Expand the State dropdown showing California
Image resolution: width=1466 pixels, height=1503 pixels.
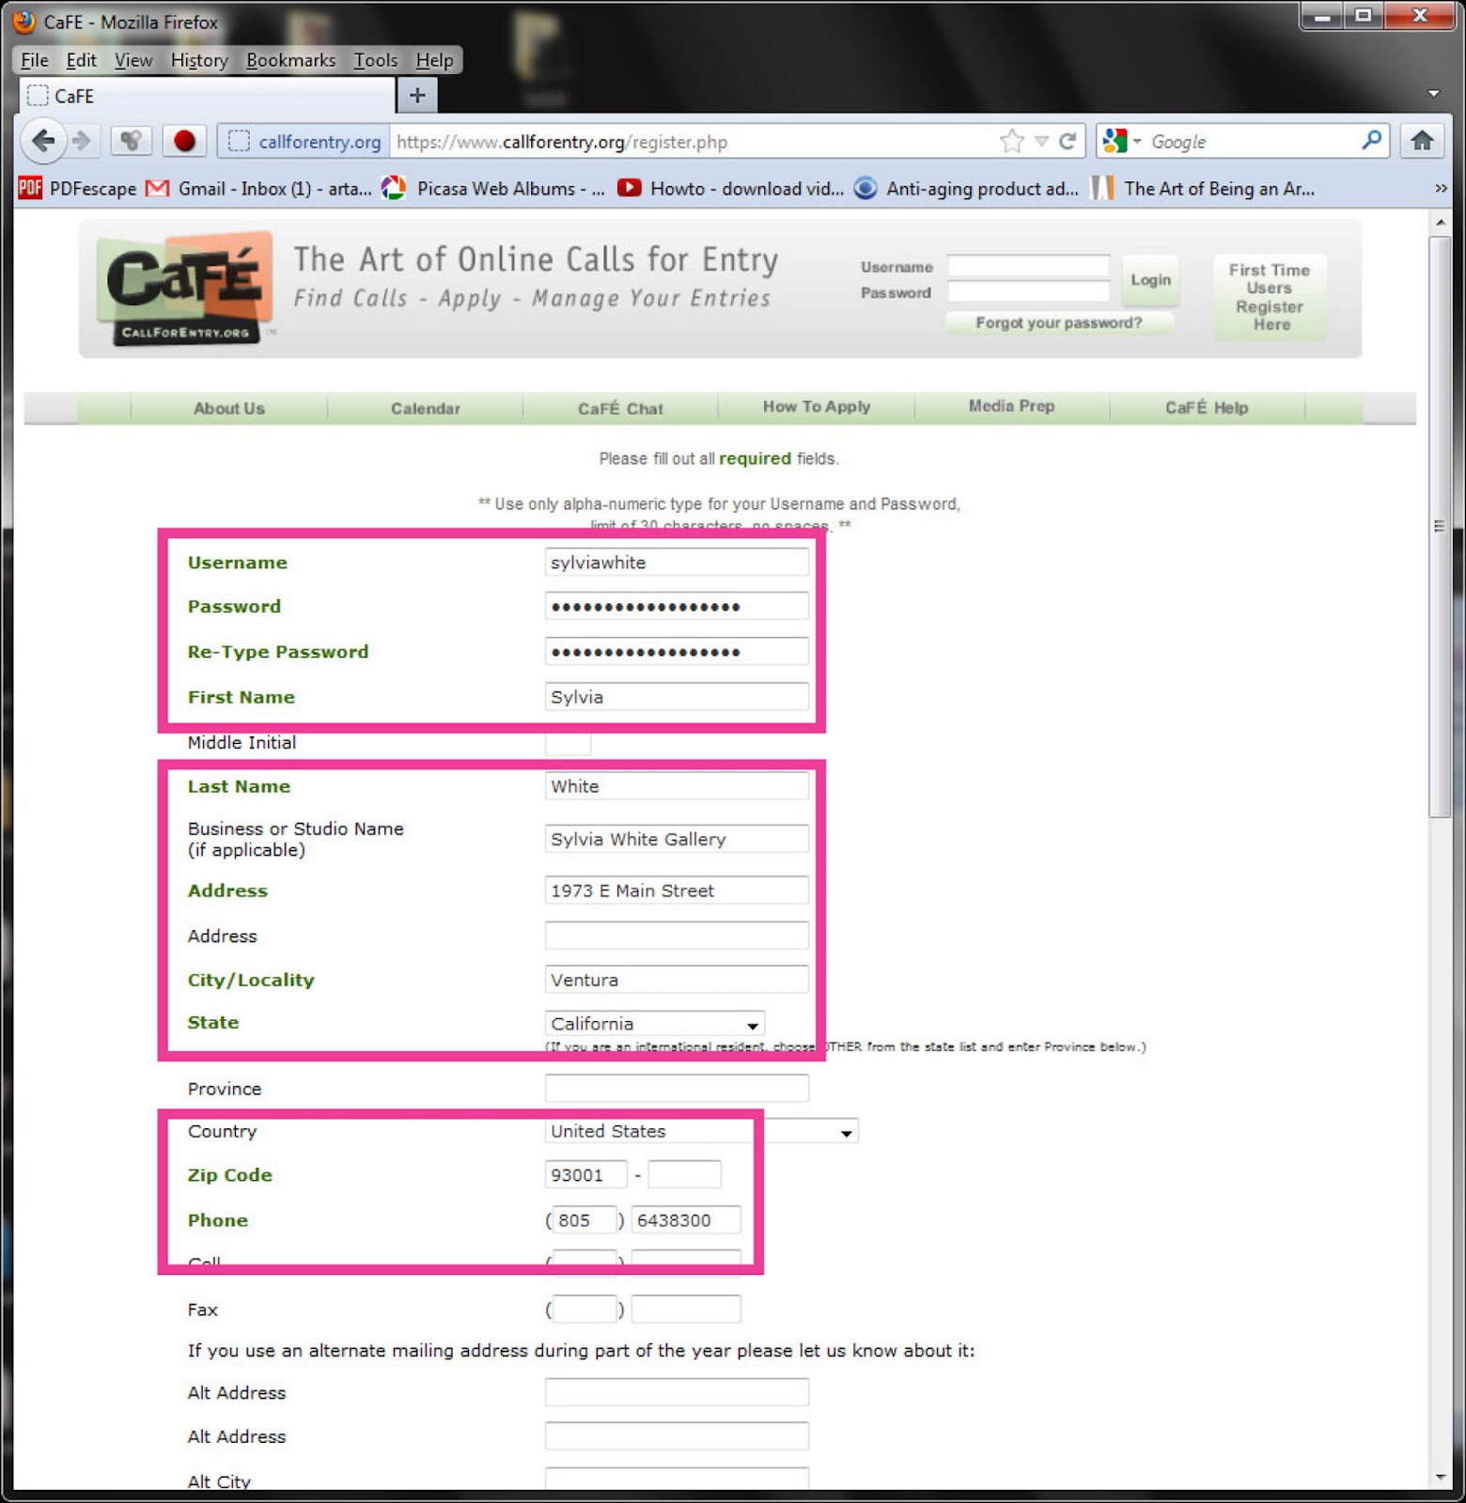[x=654, y=1024]
